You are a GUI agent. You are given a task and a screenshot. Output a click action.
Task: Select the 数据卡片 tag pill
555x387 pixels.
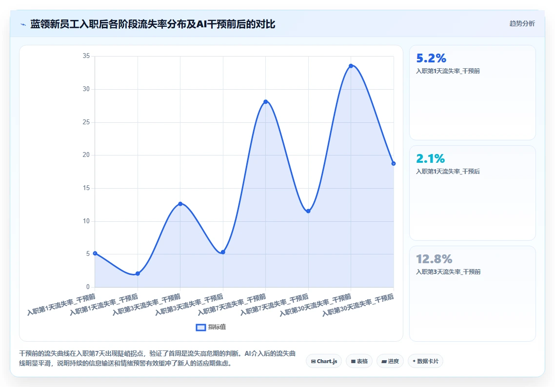click(425, 361)
